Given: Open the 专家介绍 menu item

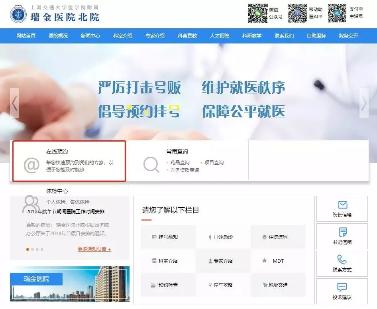Looking at the screenshot, I should point(155,35).
